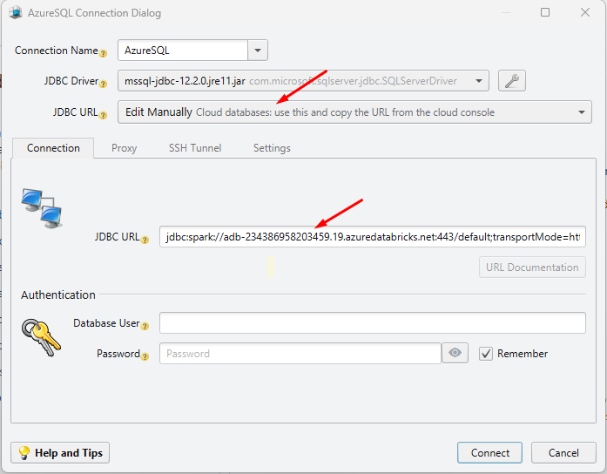Show password using the eye button
The image size is (607, 474).
455,353
